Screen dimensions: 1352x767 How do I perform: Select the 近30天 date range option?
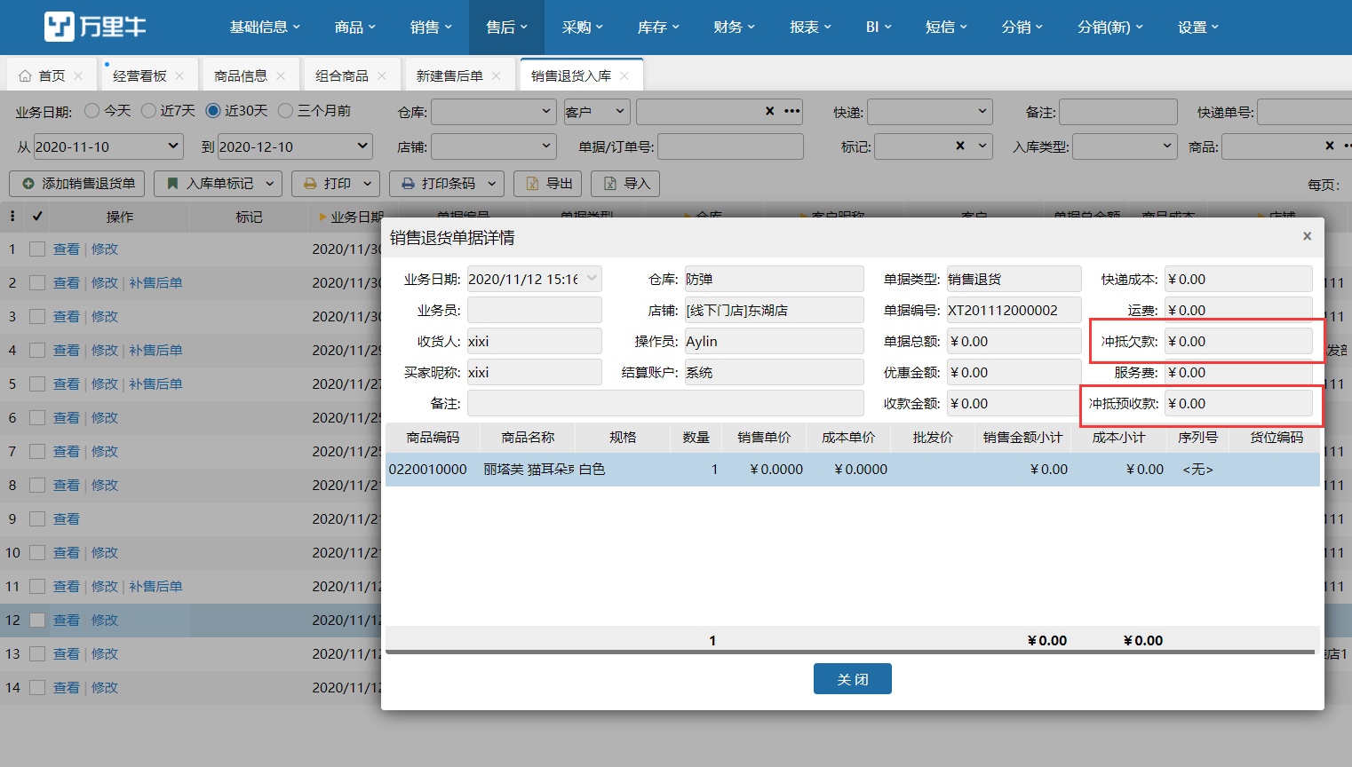(213, 111)
